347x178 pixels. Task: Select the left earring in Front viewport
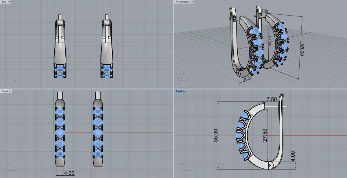click(x=60, y=129)
